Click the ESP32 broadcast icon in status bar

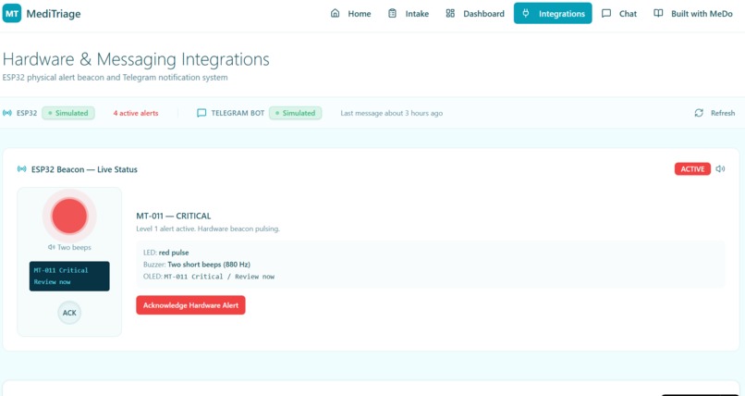pos(7,113)
